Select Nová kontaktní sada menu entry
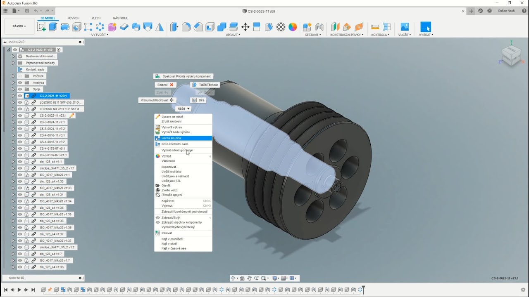 [x=183, y=144]
